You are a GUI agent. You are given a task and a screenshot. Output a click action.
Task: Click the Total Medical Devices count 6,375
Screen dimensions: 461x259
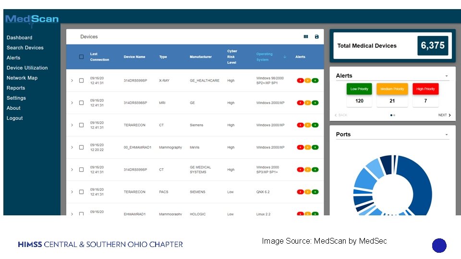pos(433,46)
